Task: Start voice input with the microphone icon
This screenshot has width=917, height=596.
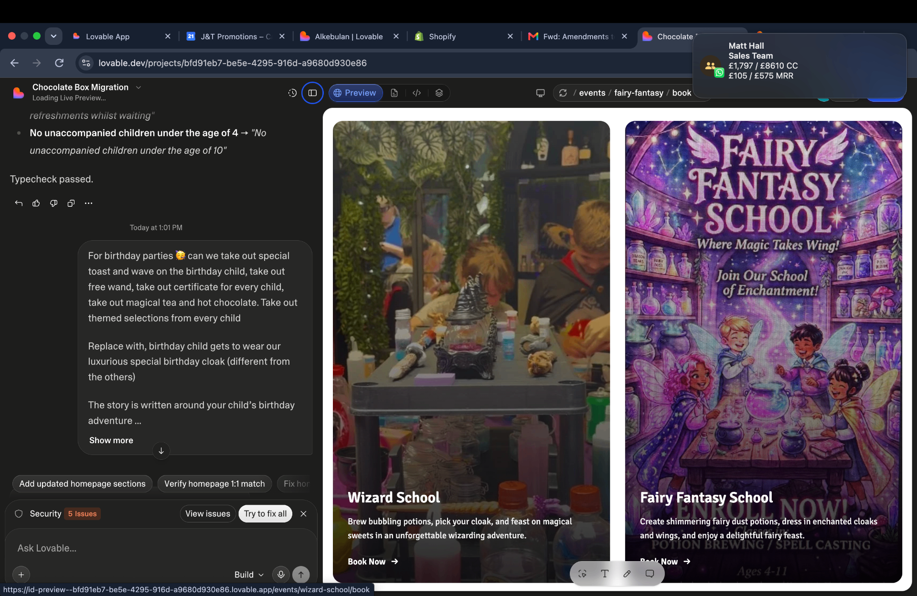Action: click(281, 575)
